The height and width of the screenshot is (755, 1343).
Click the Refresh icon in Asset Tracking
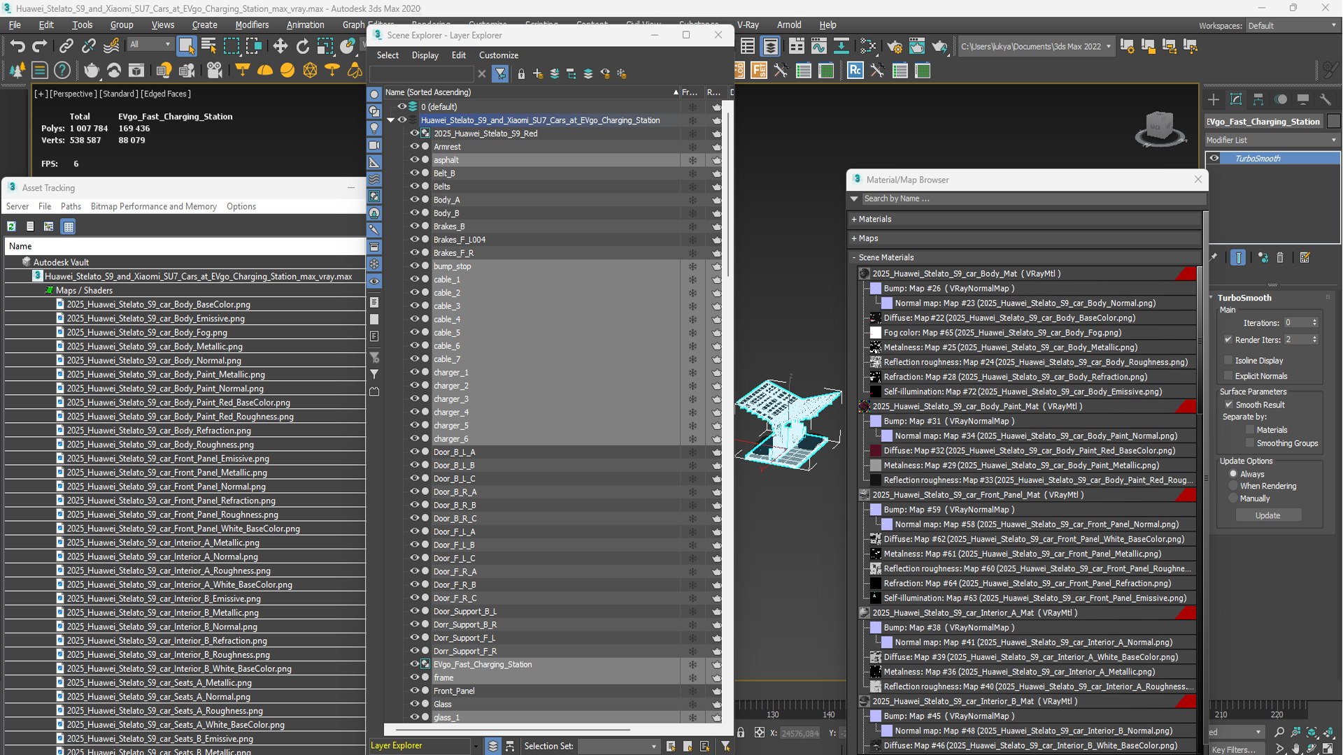[x=11, y=226]
